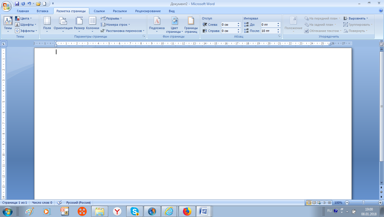The height and width of the screenshot is (217, 384).
Task: Save the document from quick access toolbar
Action: click(17, 4)
